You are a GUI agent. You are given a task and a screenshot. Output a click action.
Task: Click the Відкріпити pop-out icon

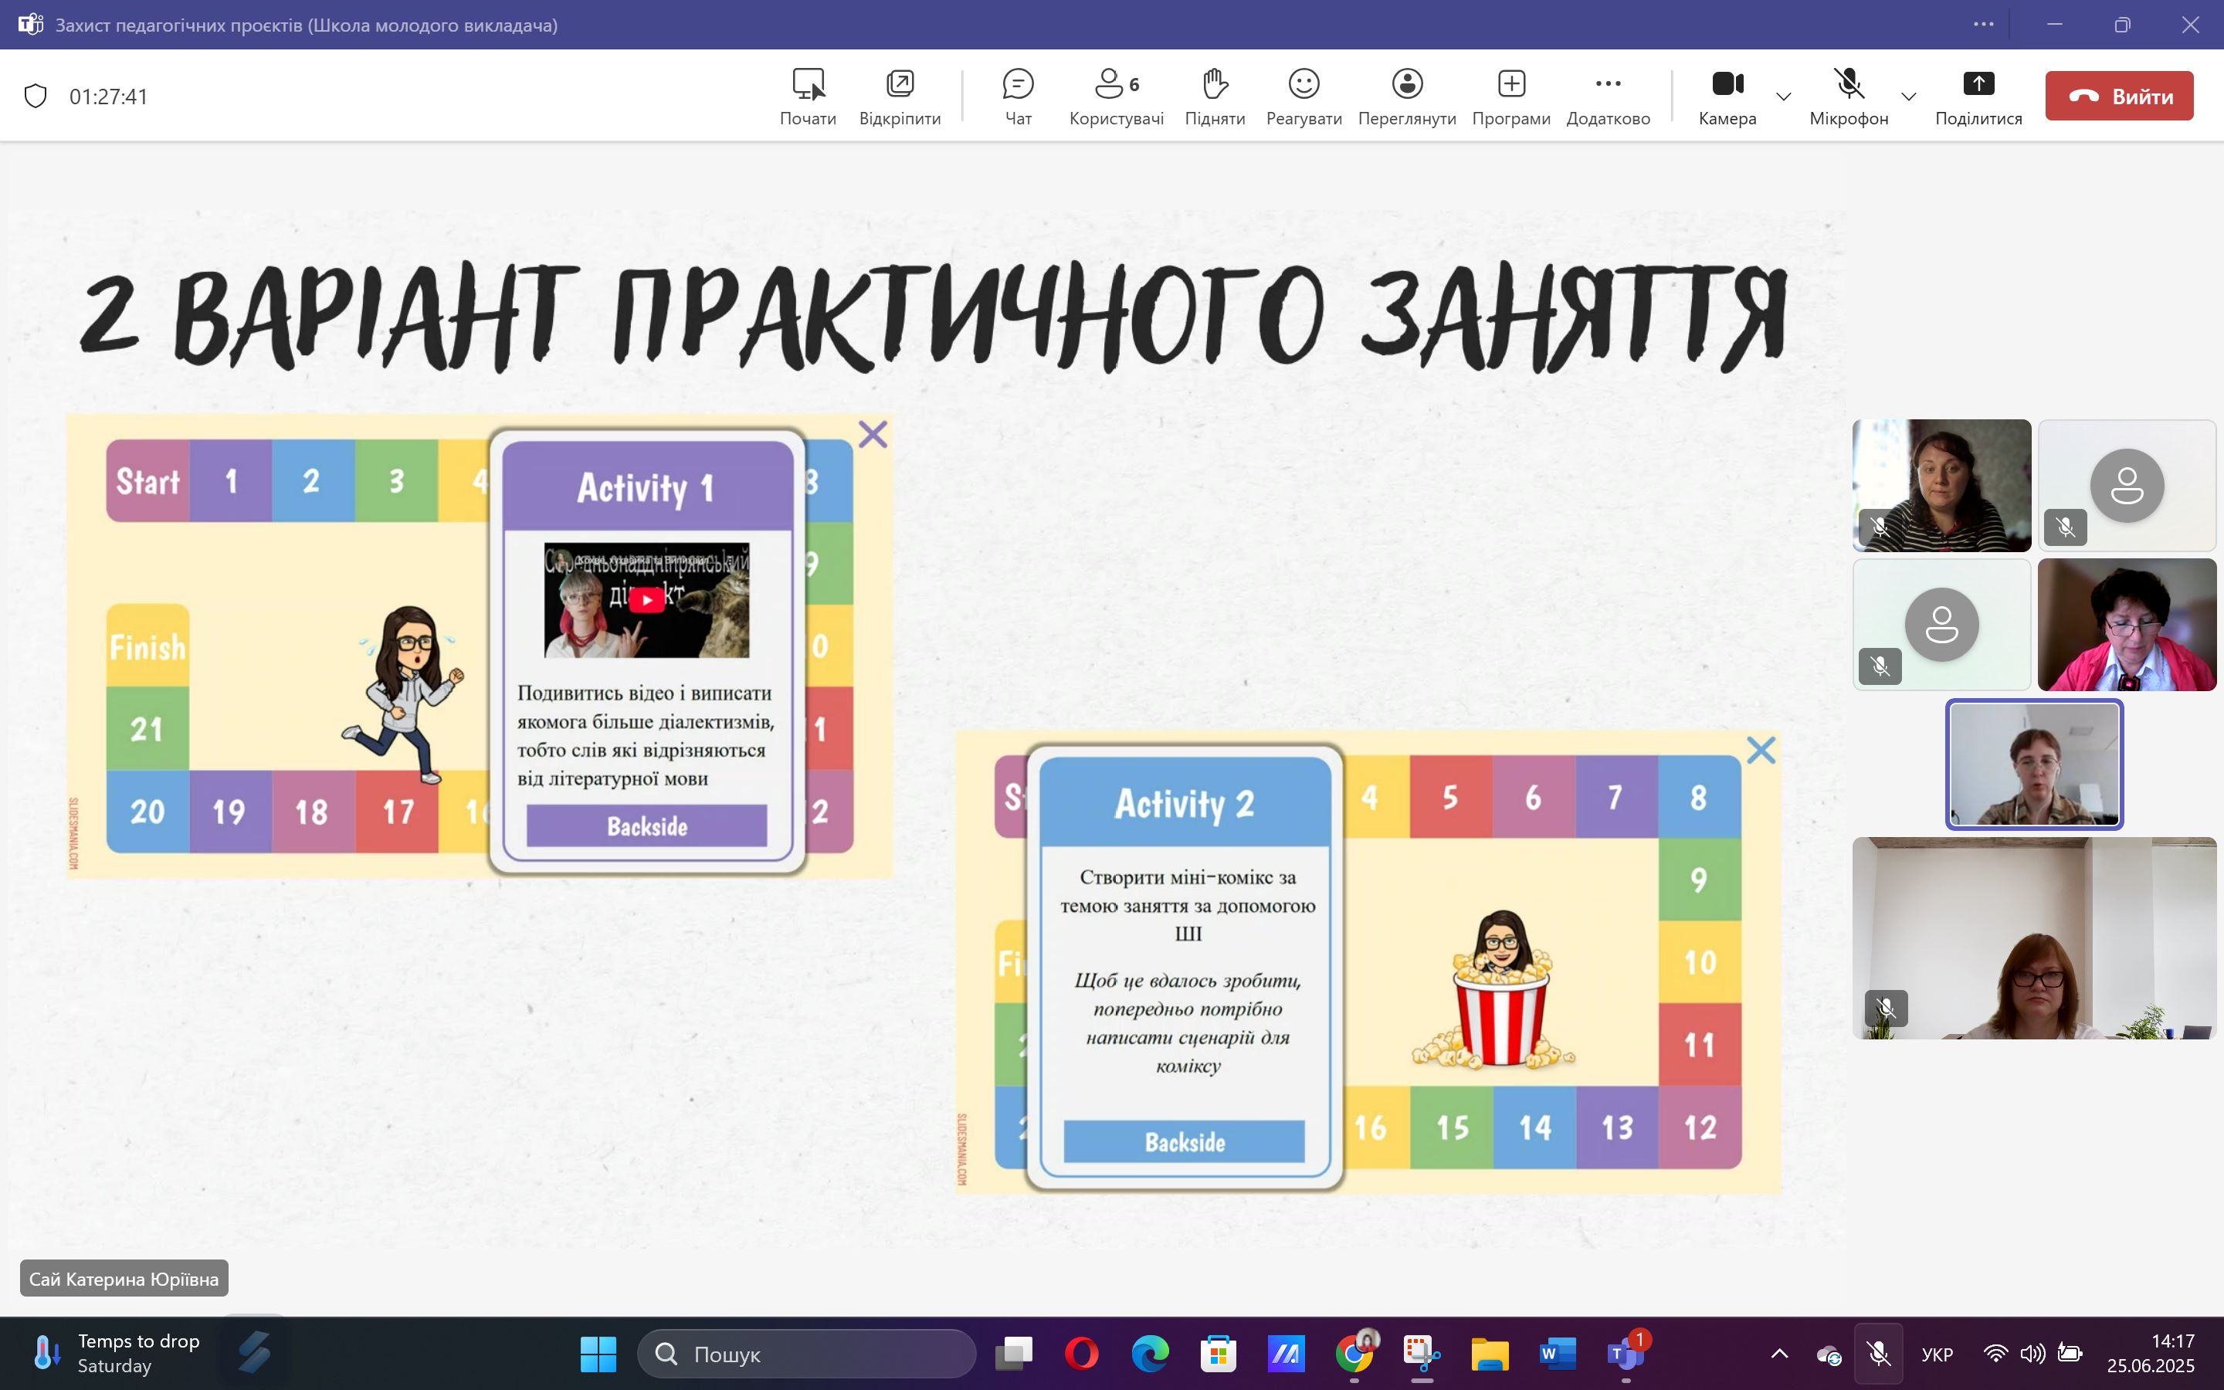click(x=900, y=96)
